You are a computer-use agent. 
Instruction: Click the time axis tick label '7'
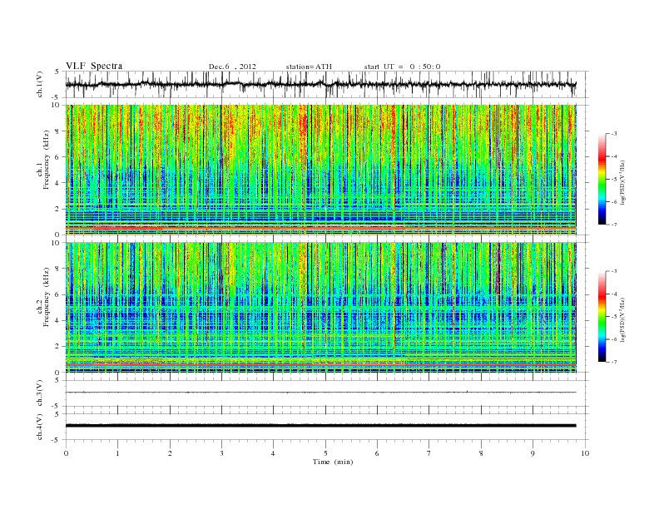tap(429, 453)
